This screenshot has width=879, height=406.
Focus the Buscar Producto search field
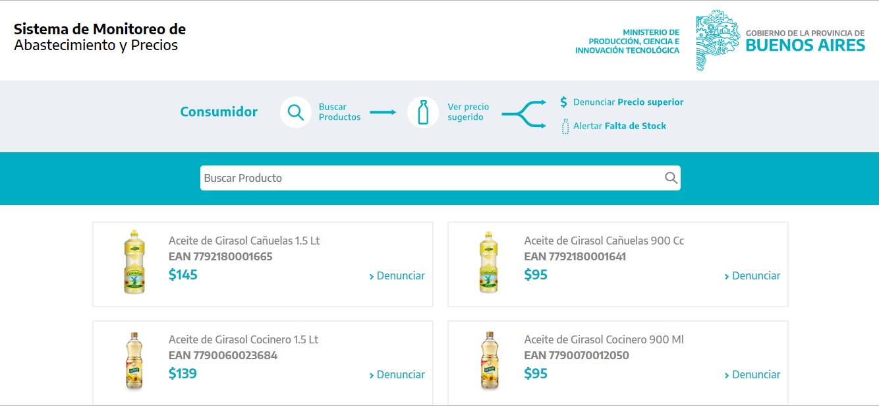coord(440,178)
